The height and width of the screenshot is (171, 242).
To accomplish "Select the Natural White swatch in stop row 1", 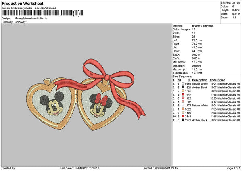I will 183,83.
